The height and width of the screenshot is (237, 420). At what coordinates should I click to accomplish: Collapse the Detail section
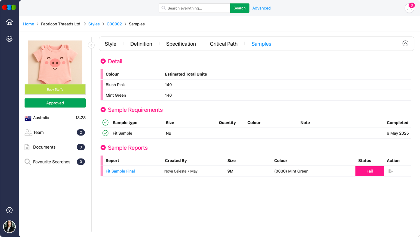pyautogui.click(x=103, y=61)
